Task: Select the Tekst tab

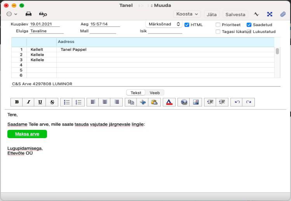Action: click(136, 92)
